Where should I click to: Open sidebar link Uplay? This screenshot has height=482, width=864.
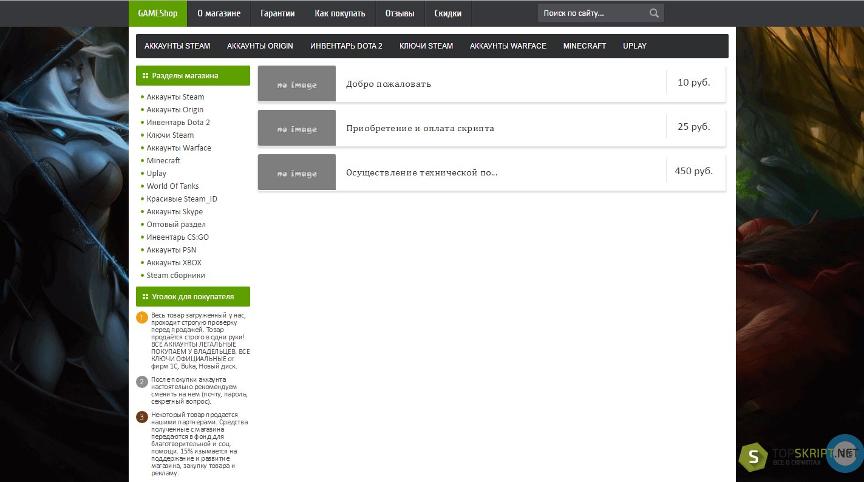[157, 174]
